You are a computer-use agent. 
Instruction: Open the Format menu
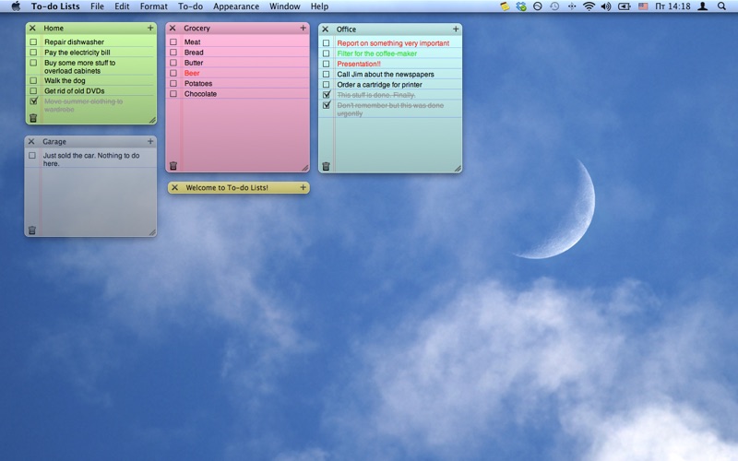[154, 6]
